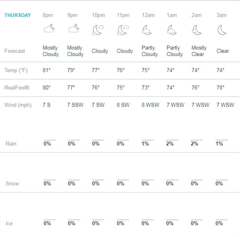Select the 2am mostly clear icon
240x237 pixels.
[196, 30]
